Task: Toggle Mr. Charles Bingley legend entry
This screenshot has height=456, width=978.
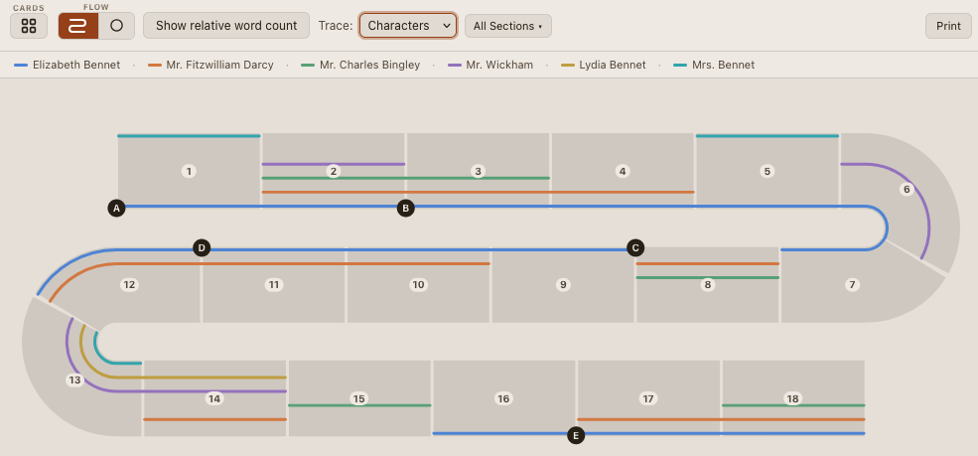Action: click(x=360, y=65)
